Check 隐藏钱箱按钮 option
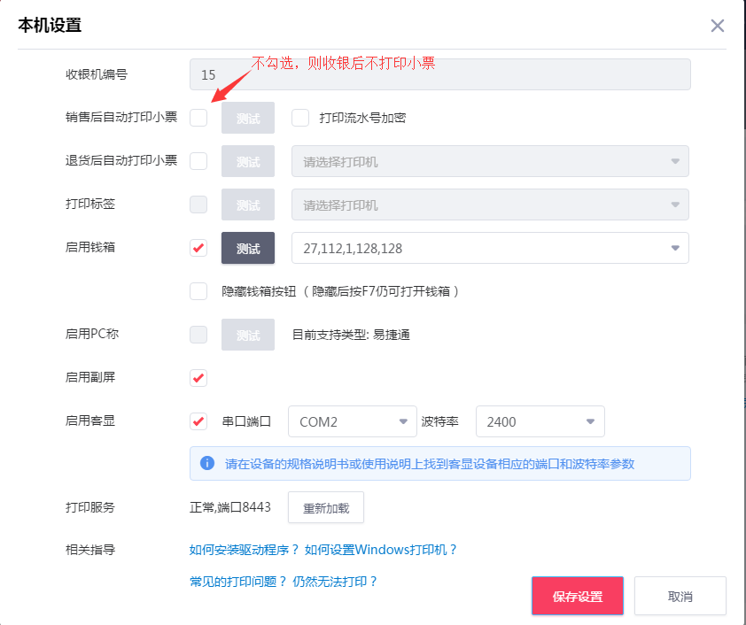Image resolution: width=746 pixels, height=625 pixels. click(198, 291)
